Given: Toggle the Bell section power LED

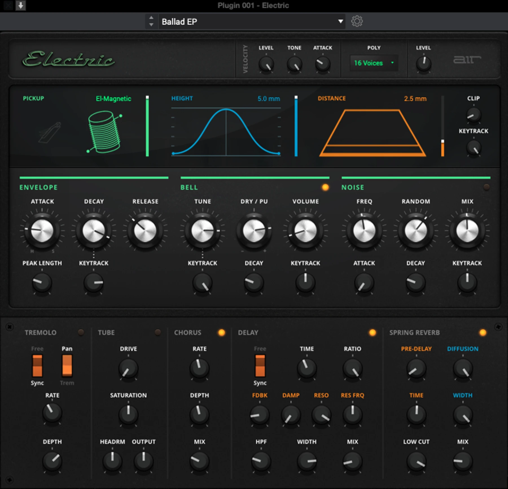Looking at the screenshot, I should tap(325, 187).
